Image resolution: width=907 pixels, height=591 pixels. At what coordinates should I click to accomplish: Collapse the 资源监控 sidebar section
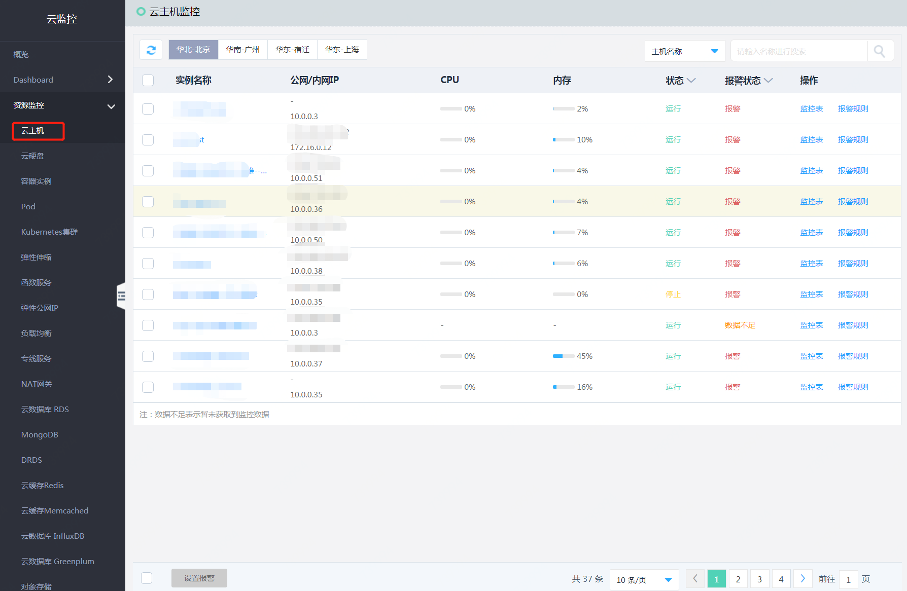click(x=111, y=106)
